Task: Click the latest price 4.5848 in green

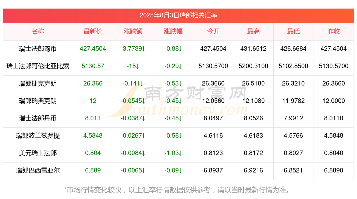Action: (93, 136)
